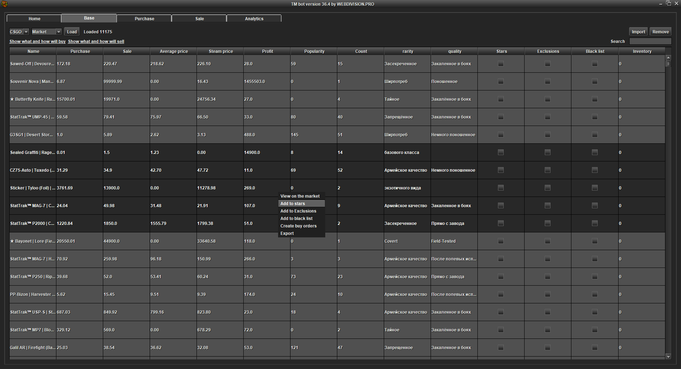Open the CSGO game dropdown
The image size is (681, 369).
click(x=19, y=32)
